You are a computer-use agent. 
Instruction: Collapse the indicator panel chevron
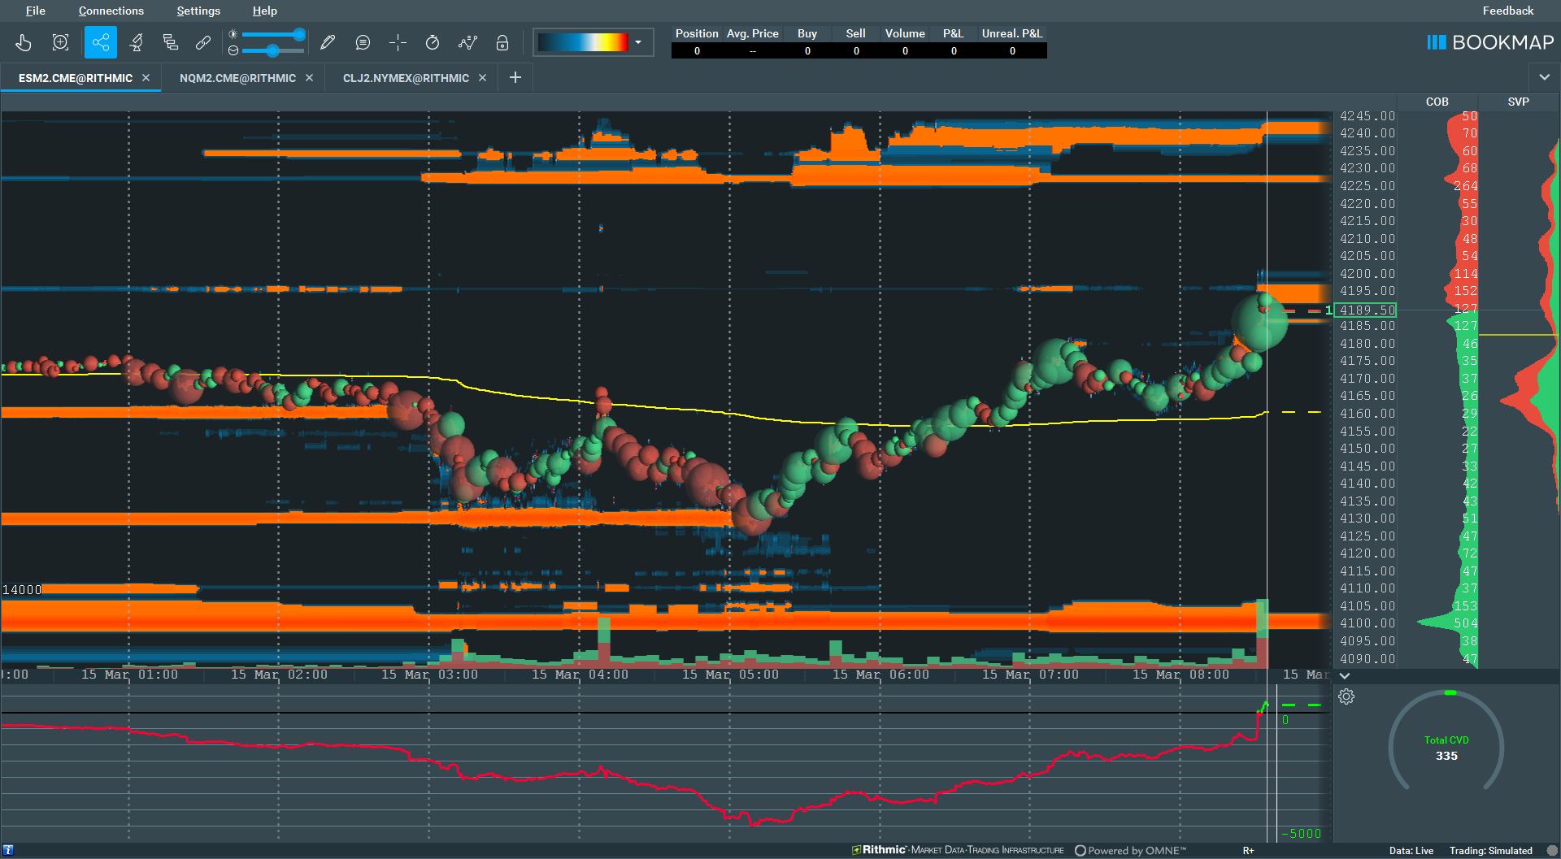[x=1345, y=675]
